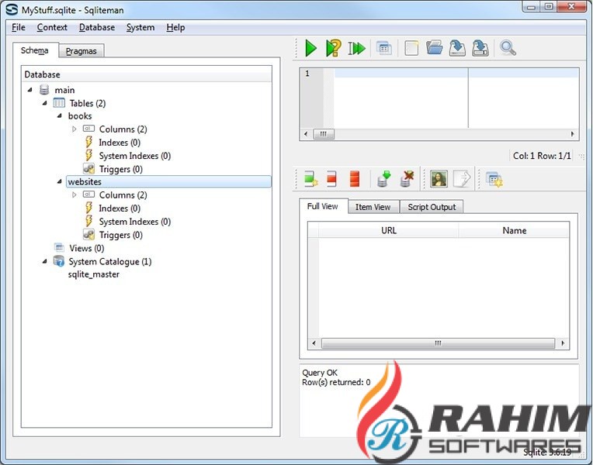Select System Indexes (0) under books
Viewport: 593px width, 465px height.
134,156
